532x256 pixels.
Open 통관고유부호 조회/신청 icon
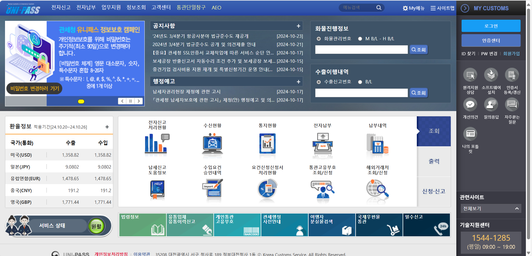tap(322, 190)
